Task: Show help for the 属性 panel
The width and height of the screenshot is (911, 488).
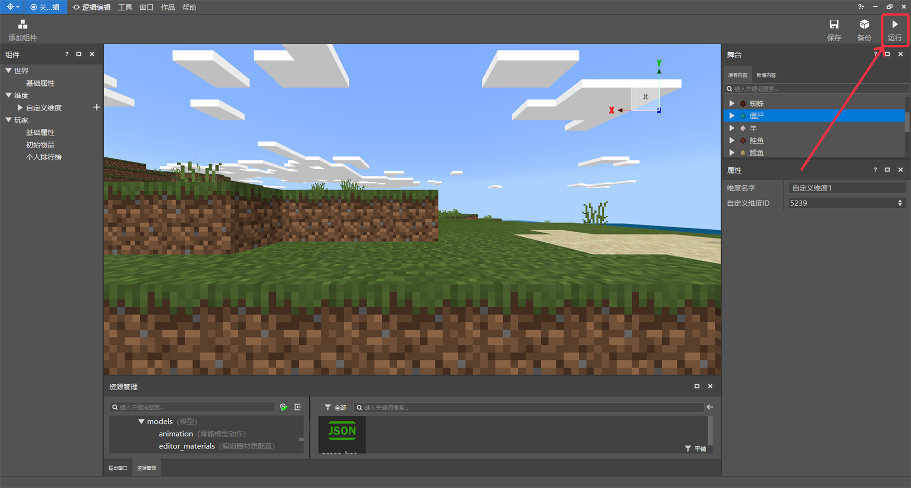Action: pos(876,170)
